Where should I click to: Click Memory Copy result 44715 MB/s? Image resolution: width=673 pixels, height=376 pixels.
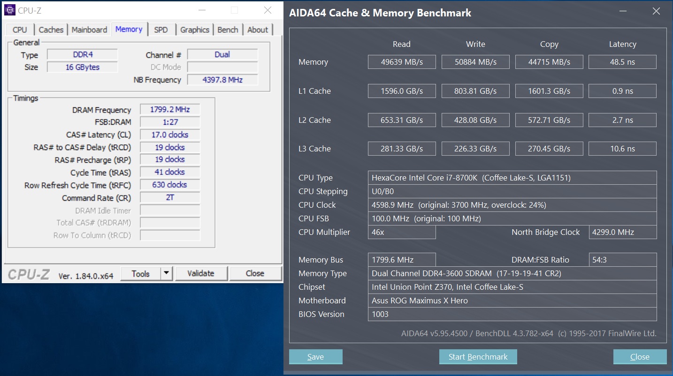click(x=549, y=62)
